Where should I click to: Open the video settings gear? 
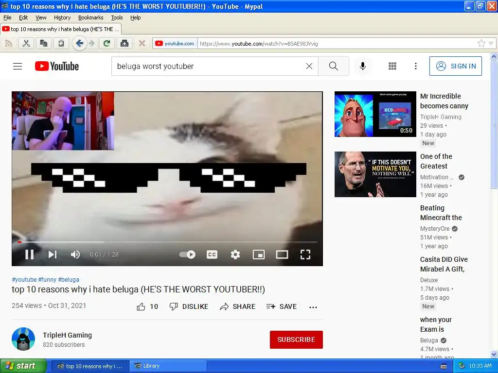coord(235,254)
